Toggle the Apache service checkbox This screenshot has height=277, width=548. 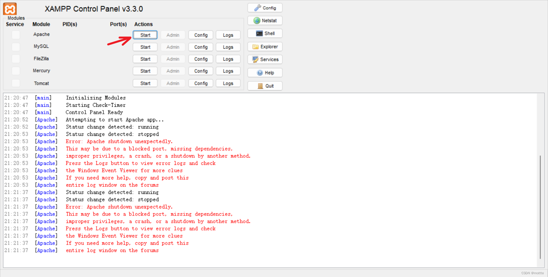(16, 35)
